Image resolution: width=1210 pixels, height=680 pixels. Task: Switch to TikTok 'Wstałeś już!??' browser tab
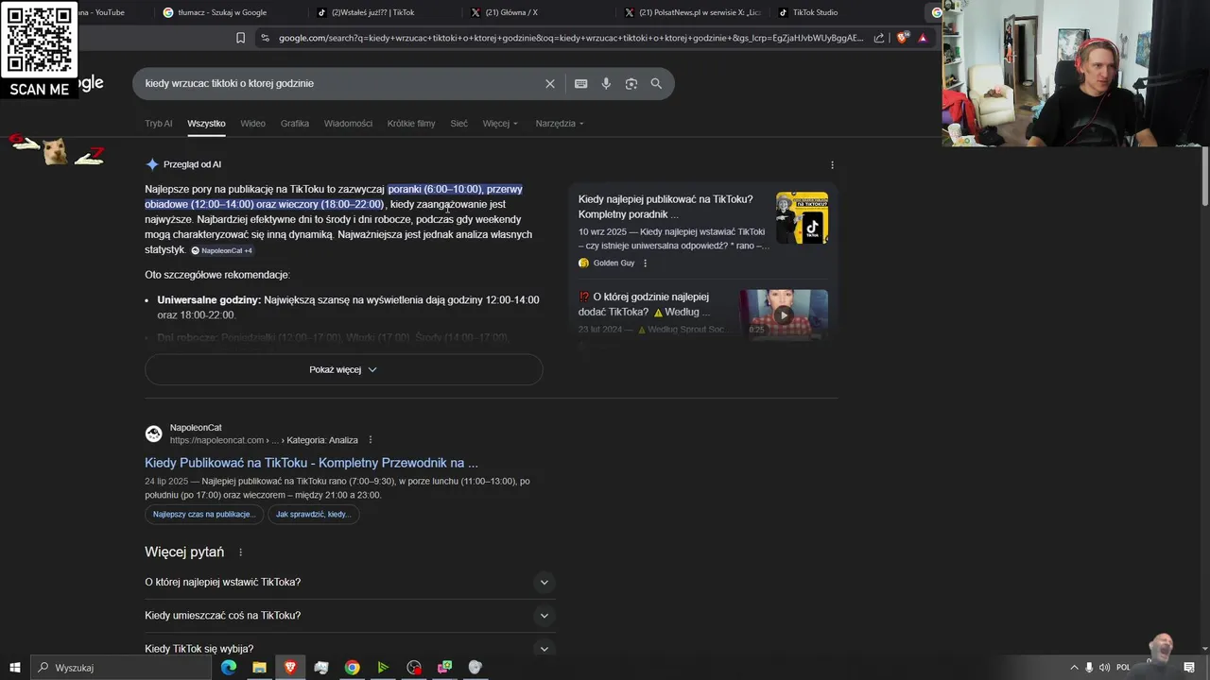pyautogui.click(x=378, y=12)
